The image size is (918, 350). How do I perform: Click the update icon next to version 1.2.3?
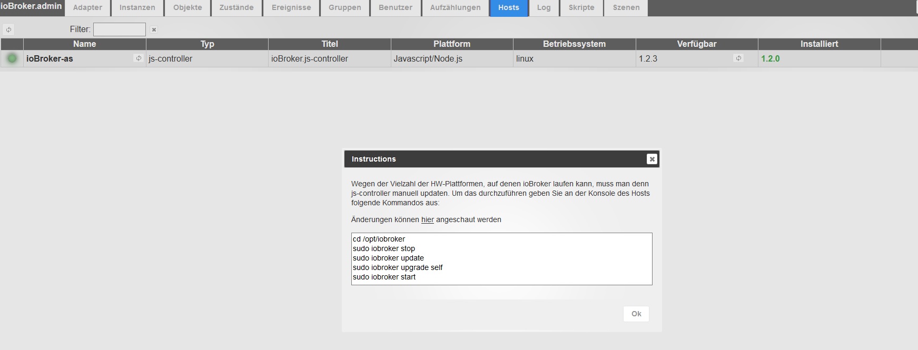[x=738, y=58]
